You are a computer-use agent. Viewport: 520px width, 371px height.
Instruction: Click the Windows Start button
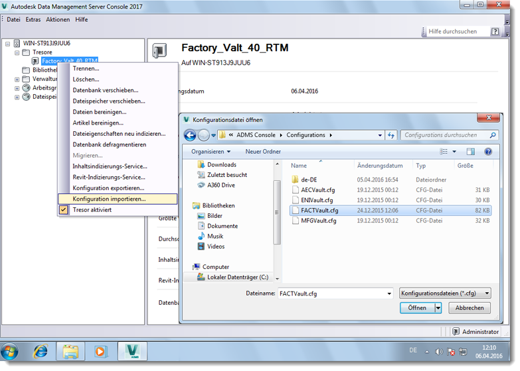pos(9,352)
